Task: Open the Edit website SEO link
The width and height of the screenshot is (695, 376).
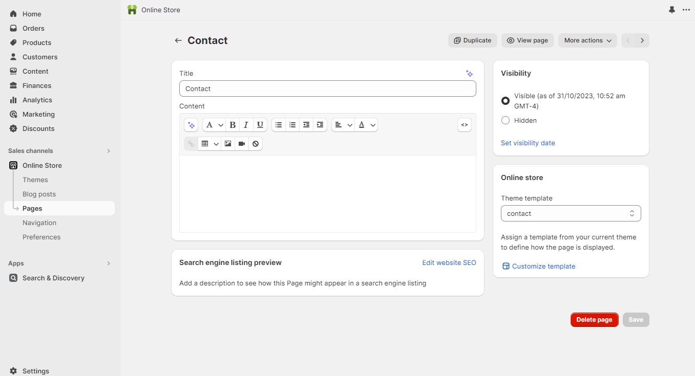Action: (x=449, y=262)
